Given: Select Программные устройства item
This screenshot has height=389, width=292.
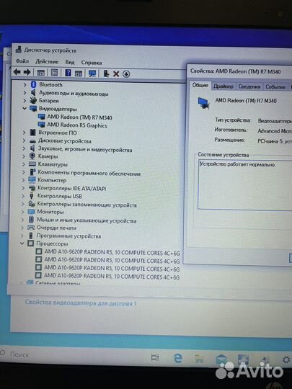Looking at the screenshot, I should pyautogui.click(x=68, y=236).
